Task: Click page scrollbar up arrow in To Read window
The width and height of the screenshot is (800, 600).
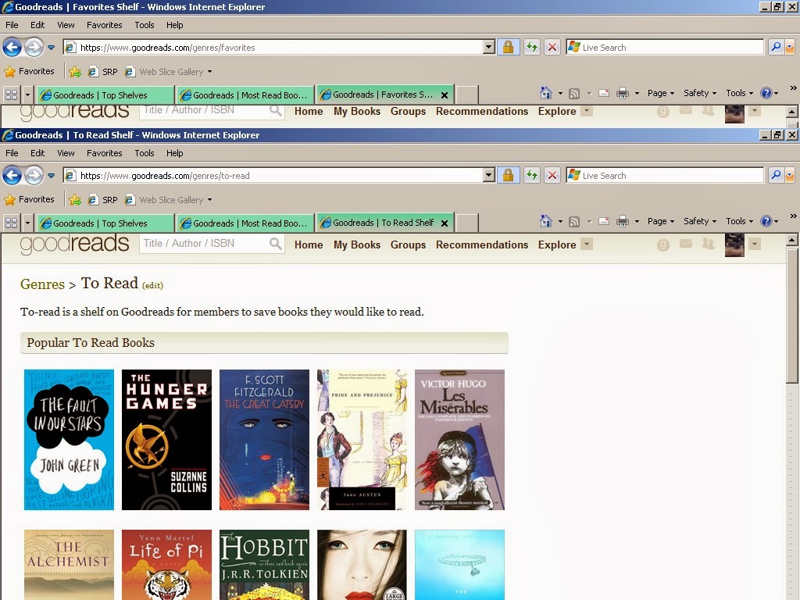Action: (x=792, y=240)
